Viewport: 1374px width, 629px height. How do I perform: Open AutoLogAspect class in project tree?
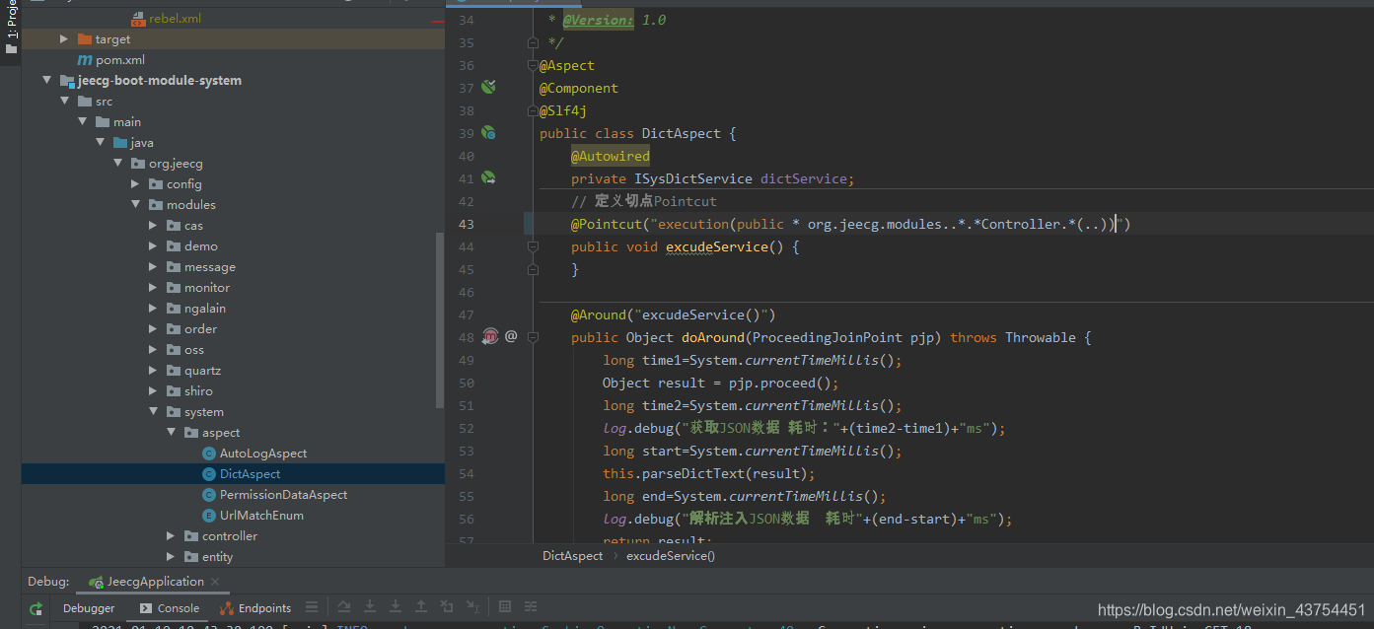point(262,454)
